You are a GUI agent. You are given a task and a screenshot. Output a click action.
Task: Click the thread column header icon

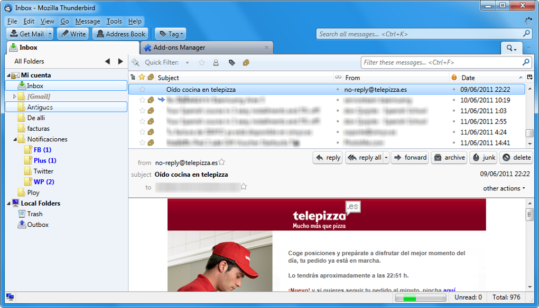[133, 78]
